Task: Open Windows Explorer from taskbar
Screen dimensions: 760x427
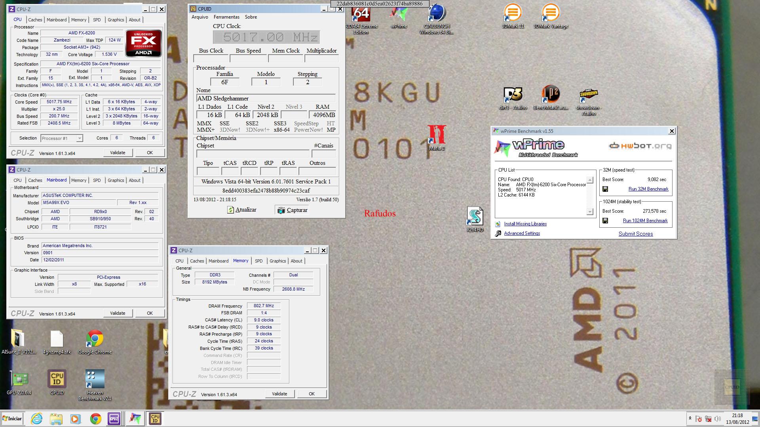Action: [x=56, y=419]
